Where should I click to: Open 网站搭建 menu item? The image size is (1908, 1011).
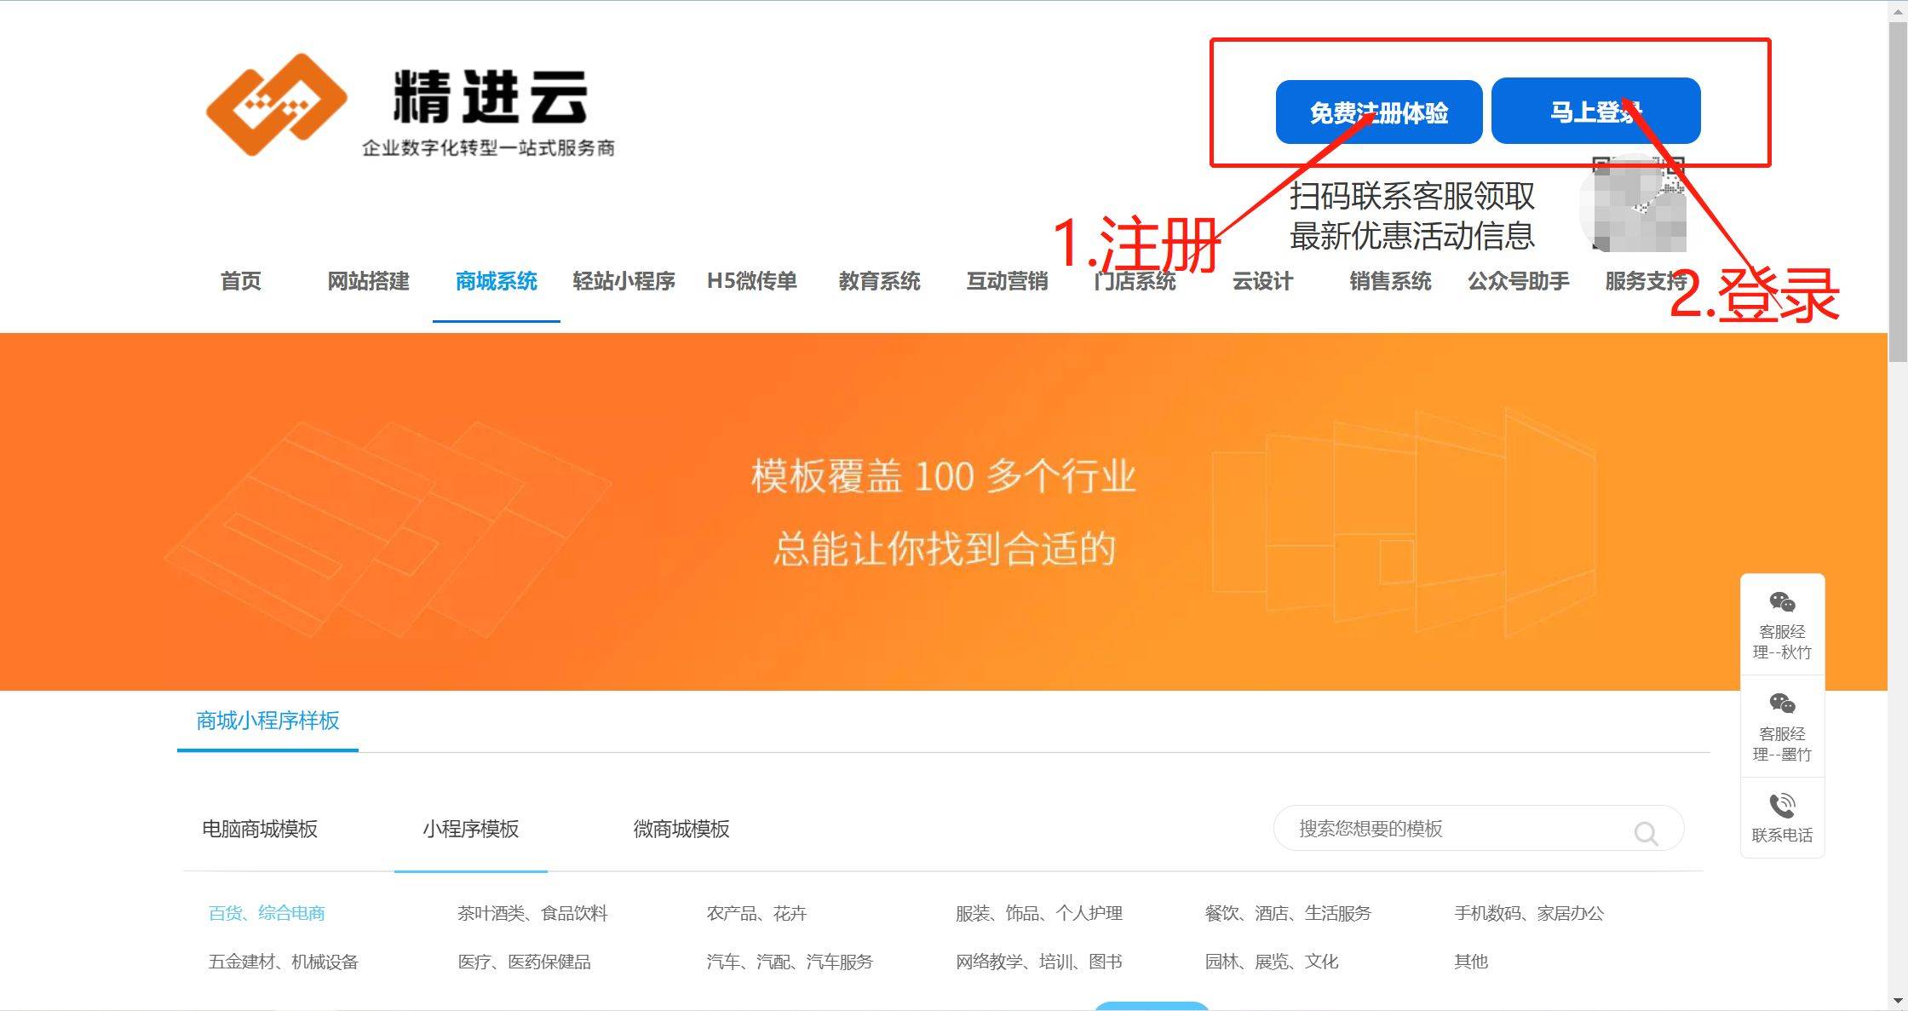369,281
